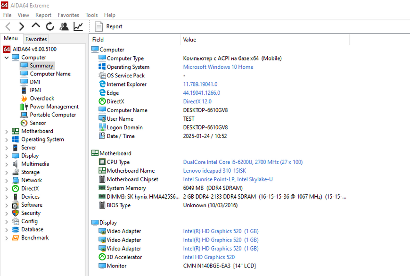Expand the Multimedia tree node
410x276 pixels.
point(7,164)
